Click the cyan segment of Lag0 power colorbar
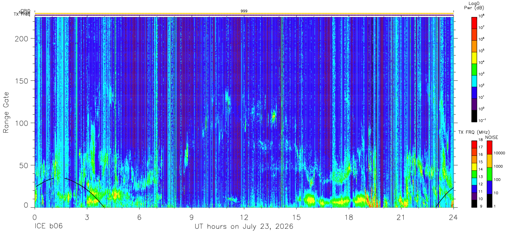Viewport: 510px width, 235px height. tap(474, 80)
